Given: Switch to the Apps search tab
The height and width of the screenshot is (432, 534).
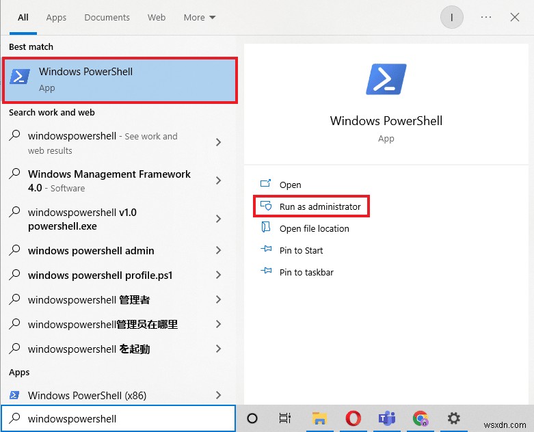Looking at the screenshot, I should [x=56, y=17].
